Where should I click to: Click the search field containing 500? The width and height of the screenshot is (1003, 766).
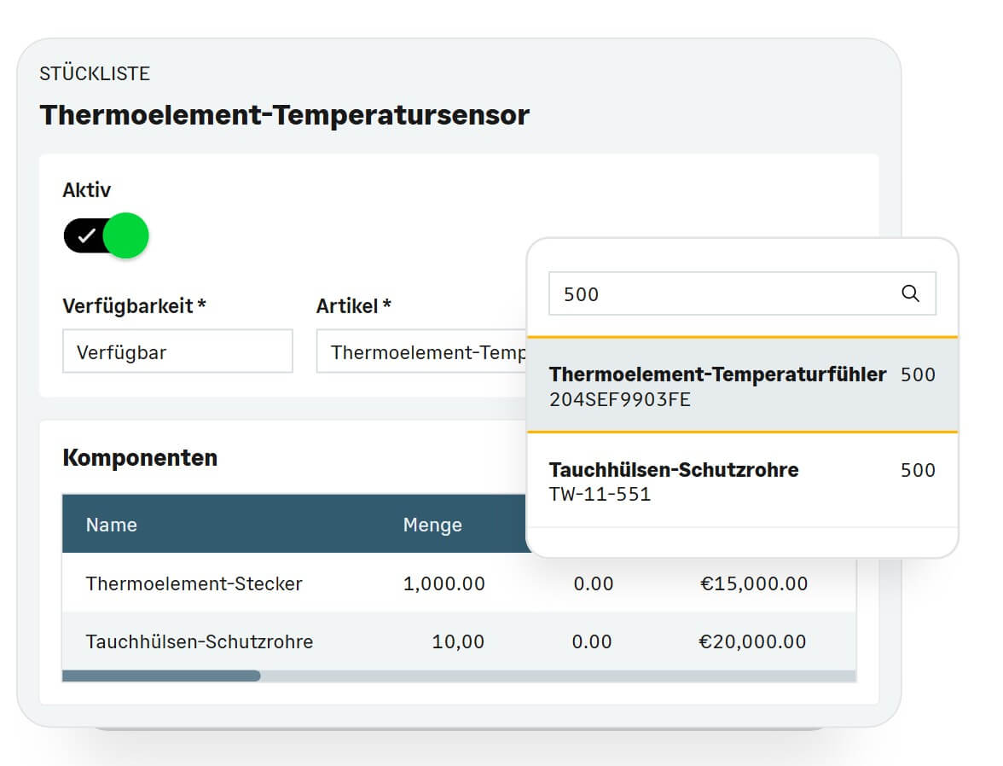tap(742, 293)
